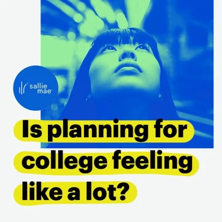Click the "sallie mae" wordmark text
Image resolution: width=222 pixels, height=222 pixels.
point(40,89)
